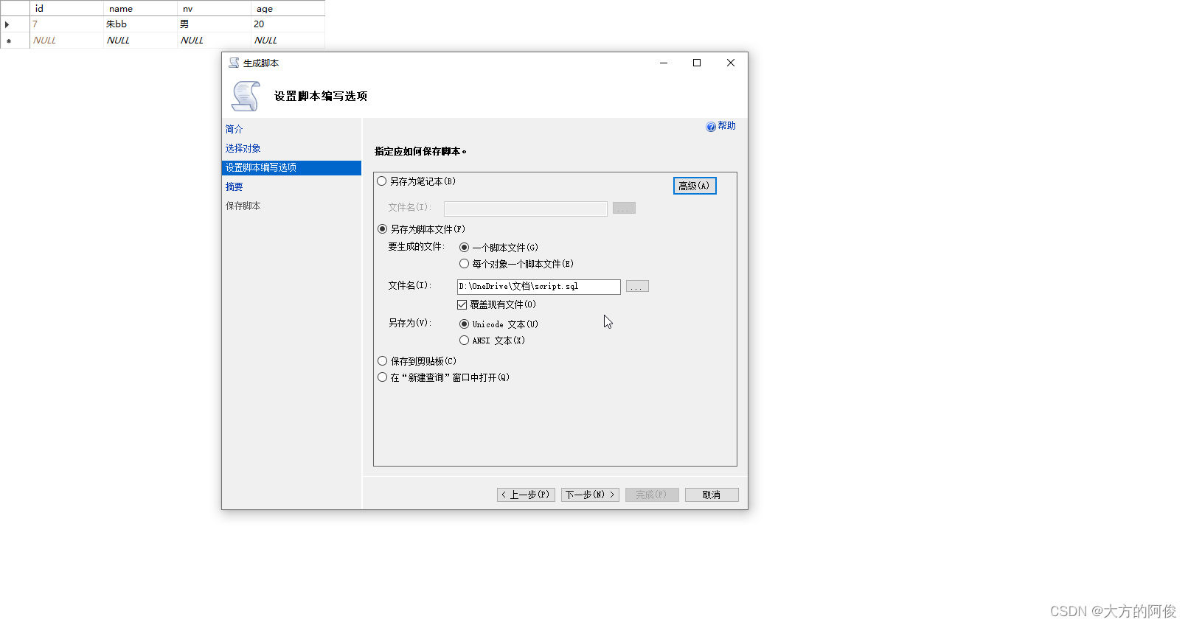Click the script file name input field

[538, 287]
